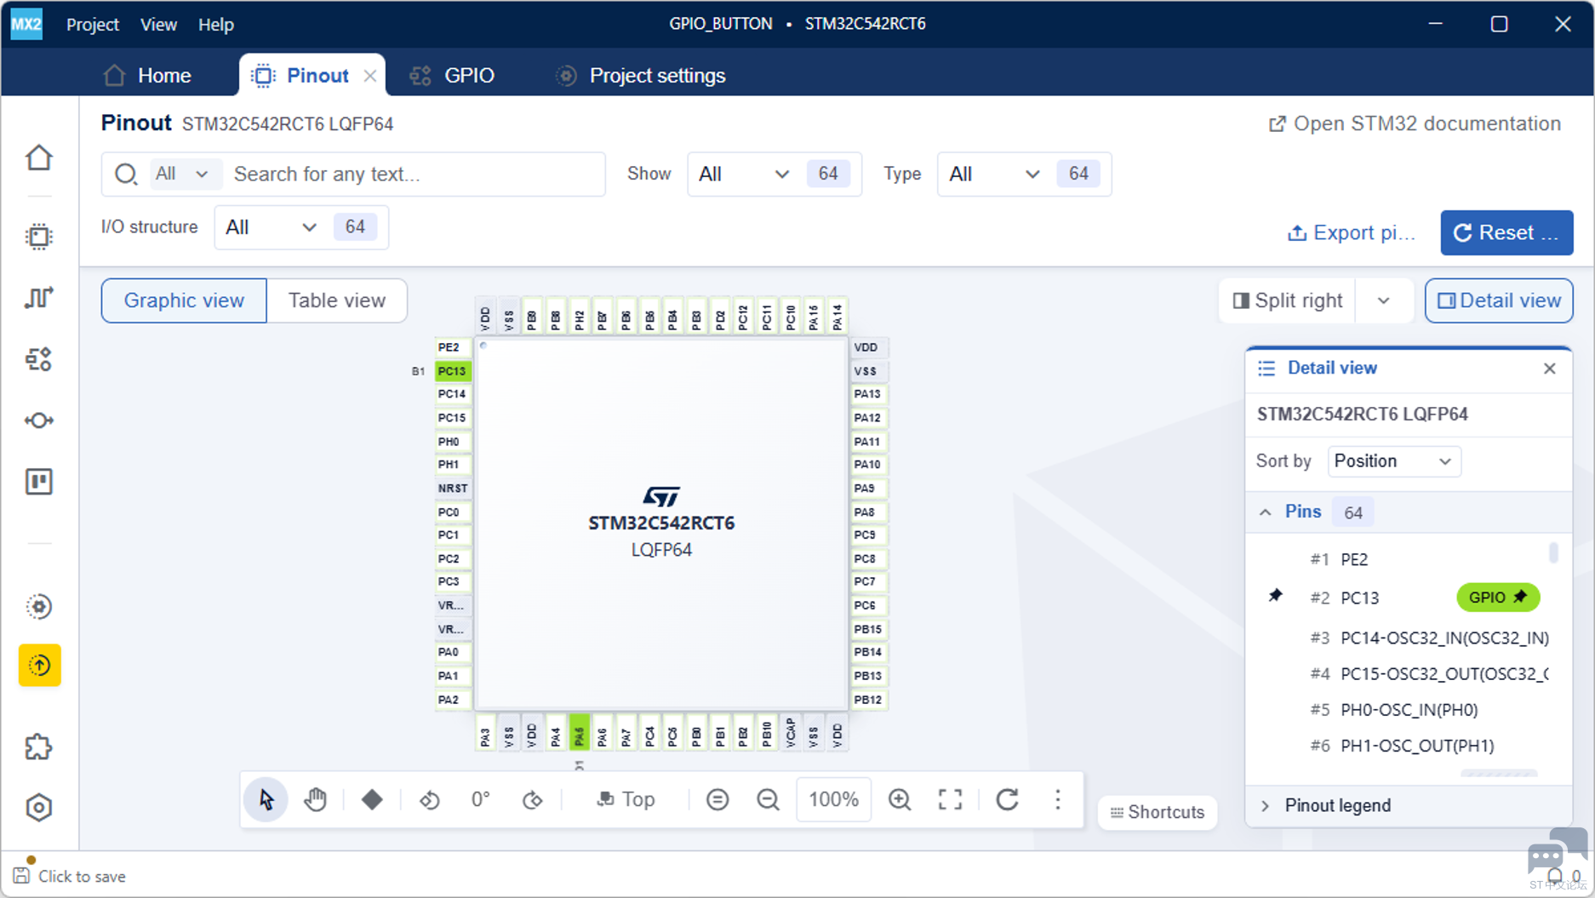
Task: Rotate chip counter-clockwise
Action: tap(430, 799)
